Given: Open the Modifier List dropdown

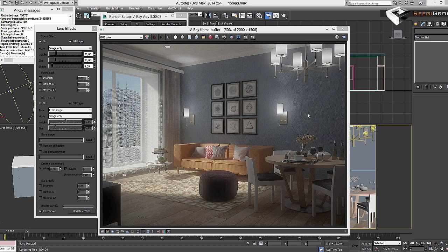Looking at the screenshot, I should tap(431, 37).
